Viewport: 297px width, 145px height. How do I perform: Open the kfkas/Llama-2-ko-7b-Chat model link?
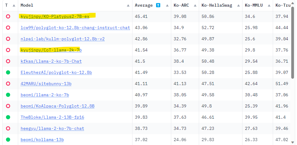51,61
